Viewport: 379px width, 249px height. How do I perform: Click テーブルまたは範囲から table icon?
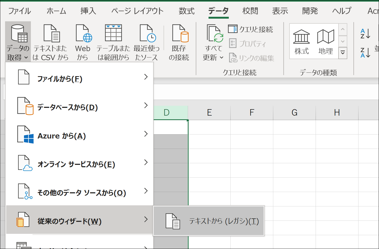pyautogui.click(x=113, y=33)
